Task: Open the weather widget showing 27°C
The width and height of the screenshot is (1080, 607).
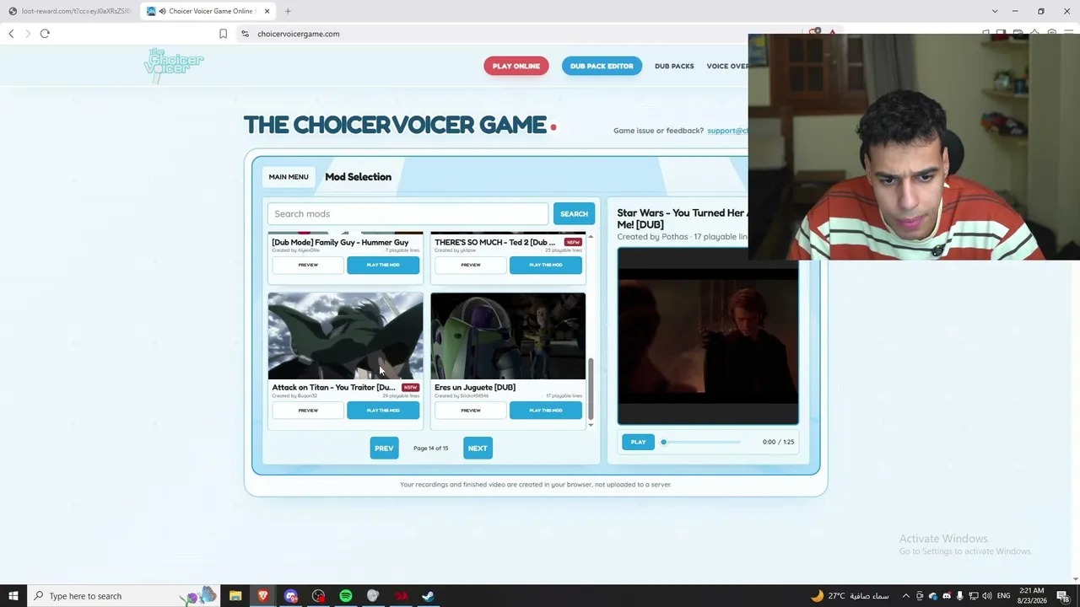Action: coord(850,596)
